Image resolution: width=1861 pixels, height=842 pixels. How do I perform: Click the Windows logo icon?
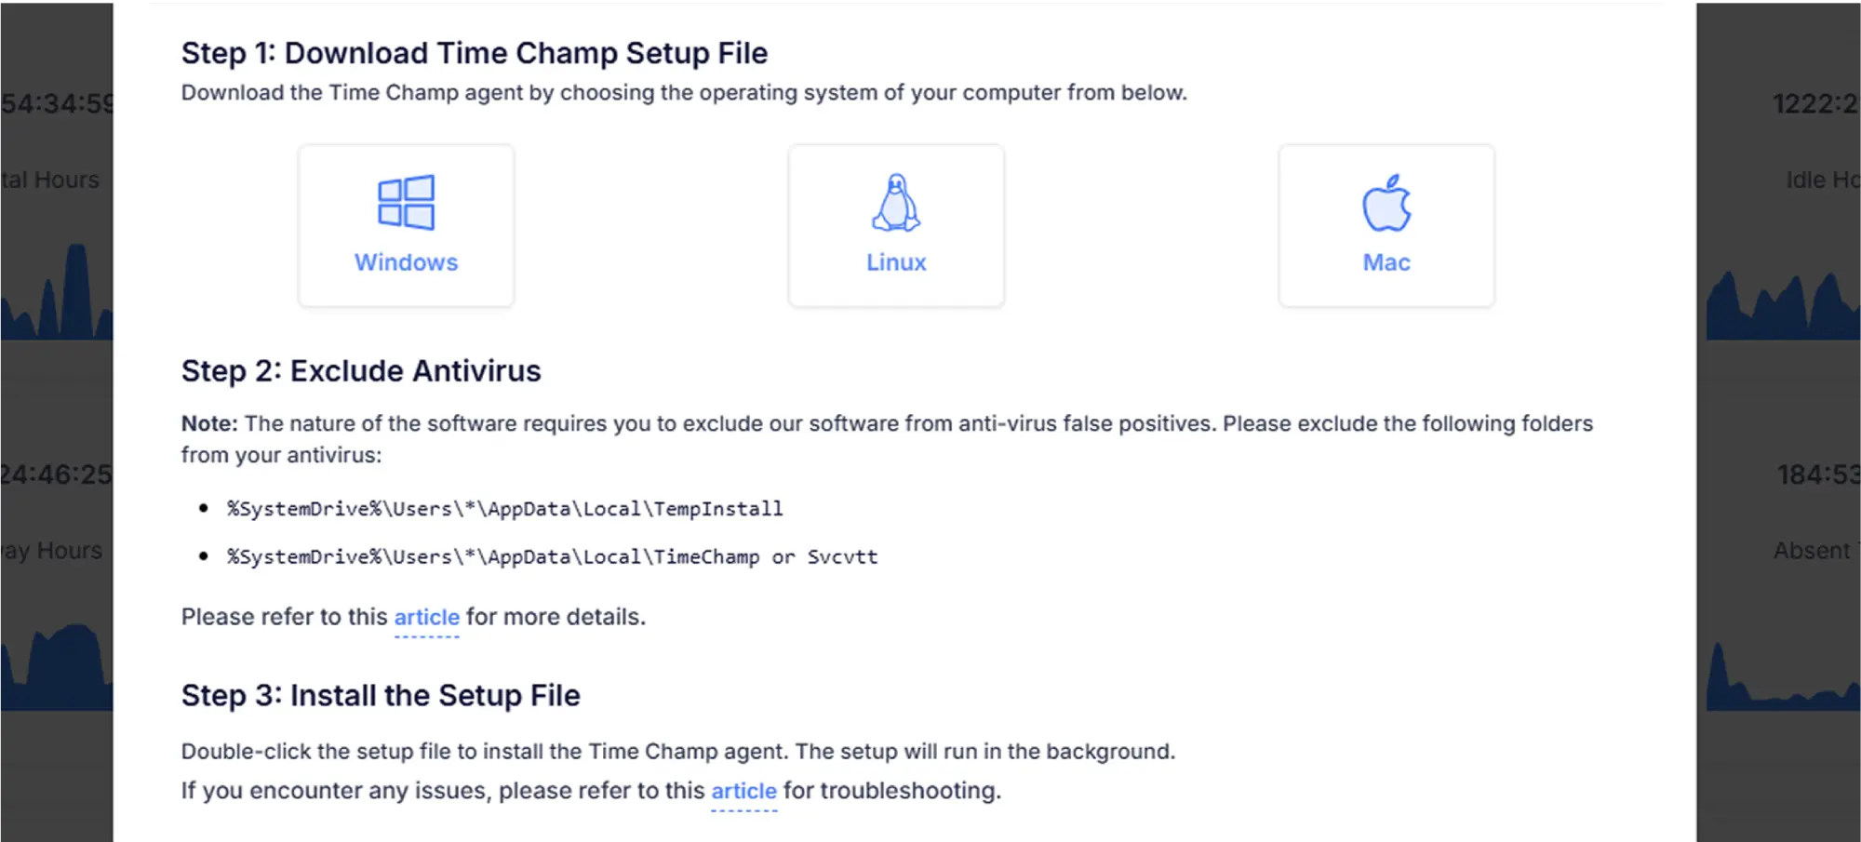point(406,202)
